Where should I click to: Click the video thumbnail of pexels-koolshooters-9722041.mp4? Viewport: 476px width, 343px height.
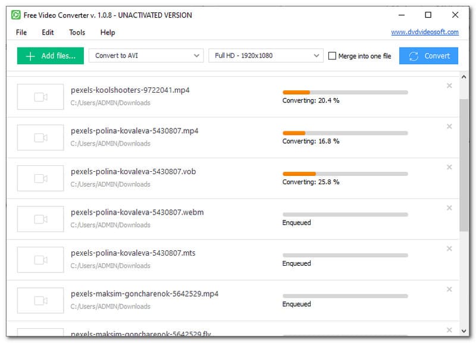(40, 97)
